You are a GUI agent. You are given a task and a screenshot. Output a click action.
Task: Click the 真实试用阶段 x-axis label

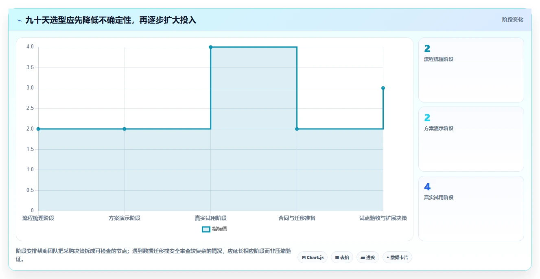(211, 218)
